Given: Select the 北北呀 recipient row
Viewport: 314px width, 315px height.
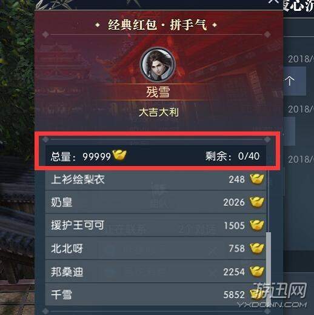Looking at the screenshot, I should coord(156,248).
